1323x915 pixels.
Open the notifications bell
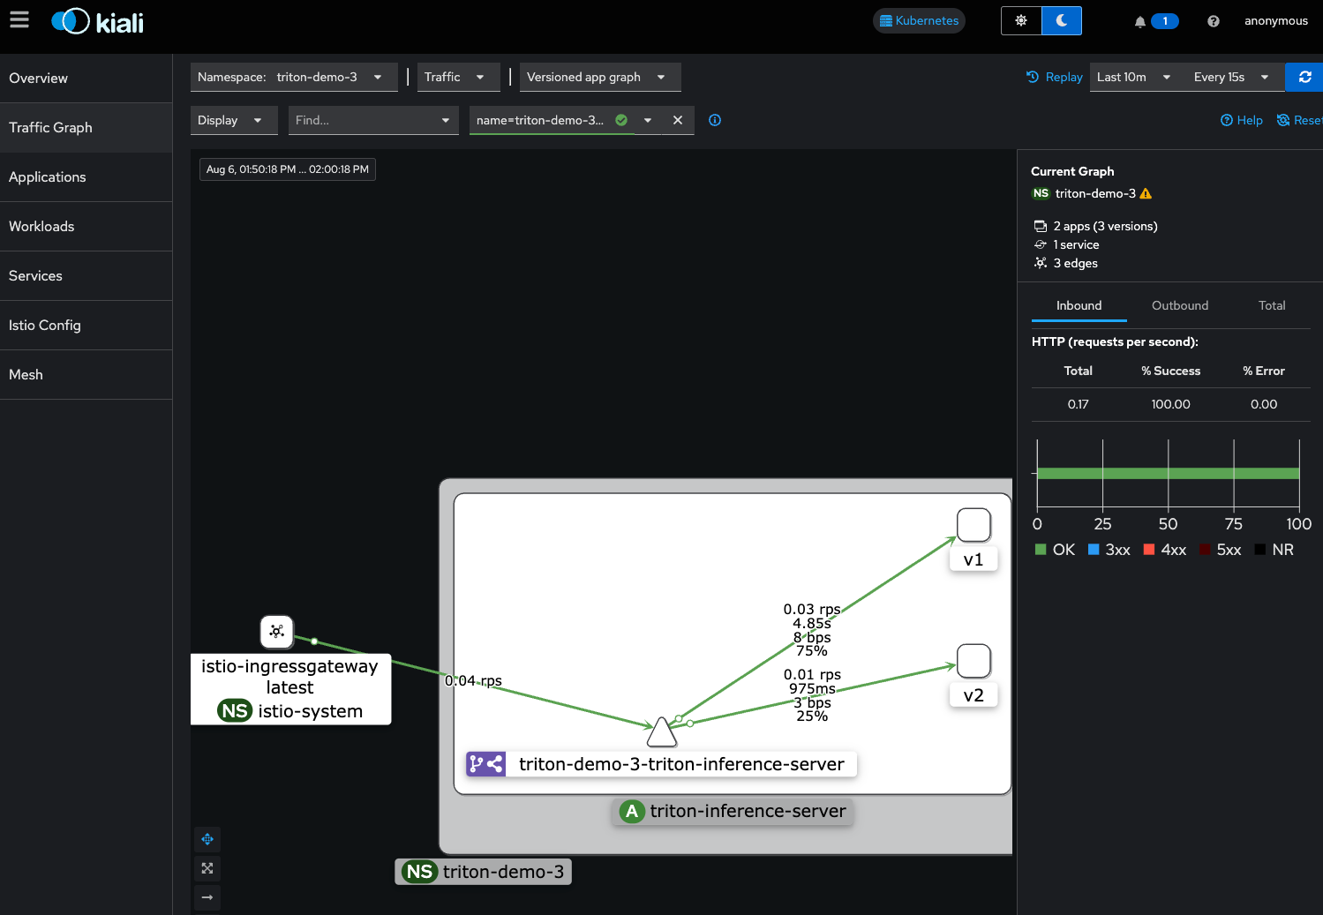pos(1140,21)
